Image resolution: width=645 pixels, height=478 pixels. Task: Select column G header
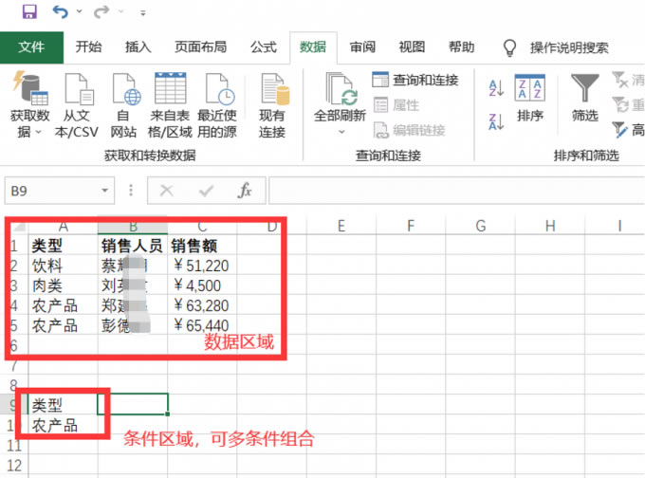(x=481, y=226)
